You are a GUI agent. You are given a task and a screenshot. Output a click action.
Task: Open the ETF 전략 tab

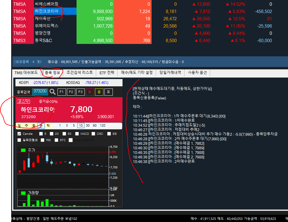tap(107, 73)
